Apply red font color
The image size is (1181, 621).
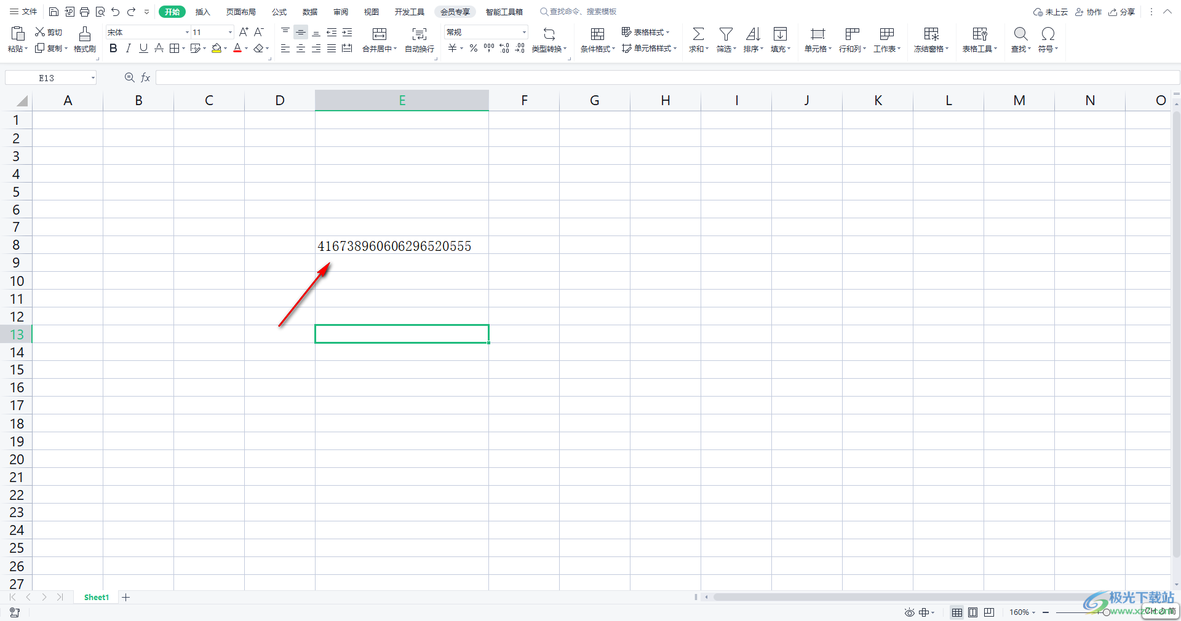(x=237, y=48)
